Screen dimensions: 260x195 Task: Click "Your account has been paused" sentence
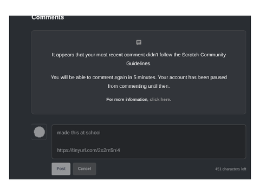(192, 77)
